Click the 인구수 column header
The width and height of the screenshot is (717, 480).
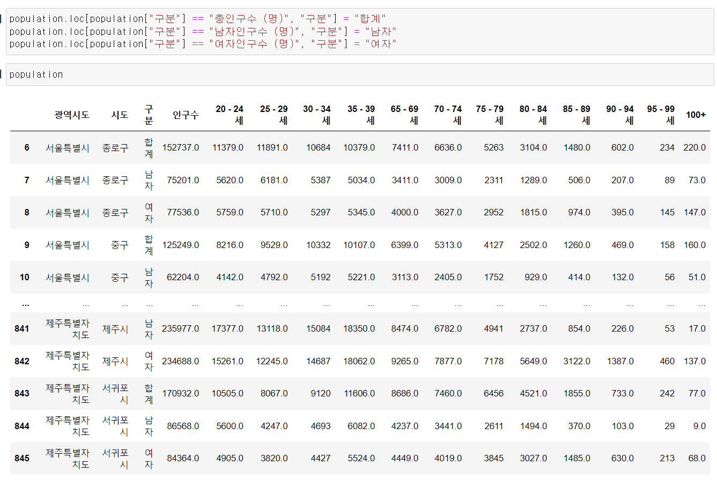tap(186, 115)
